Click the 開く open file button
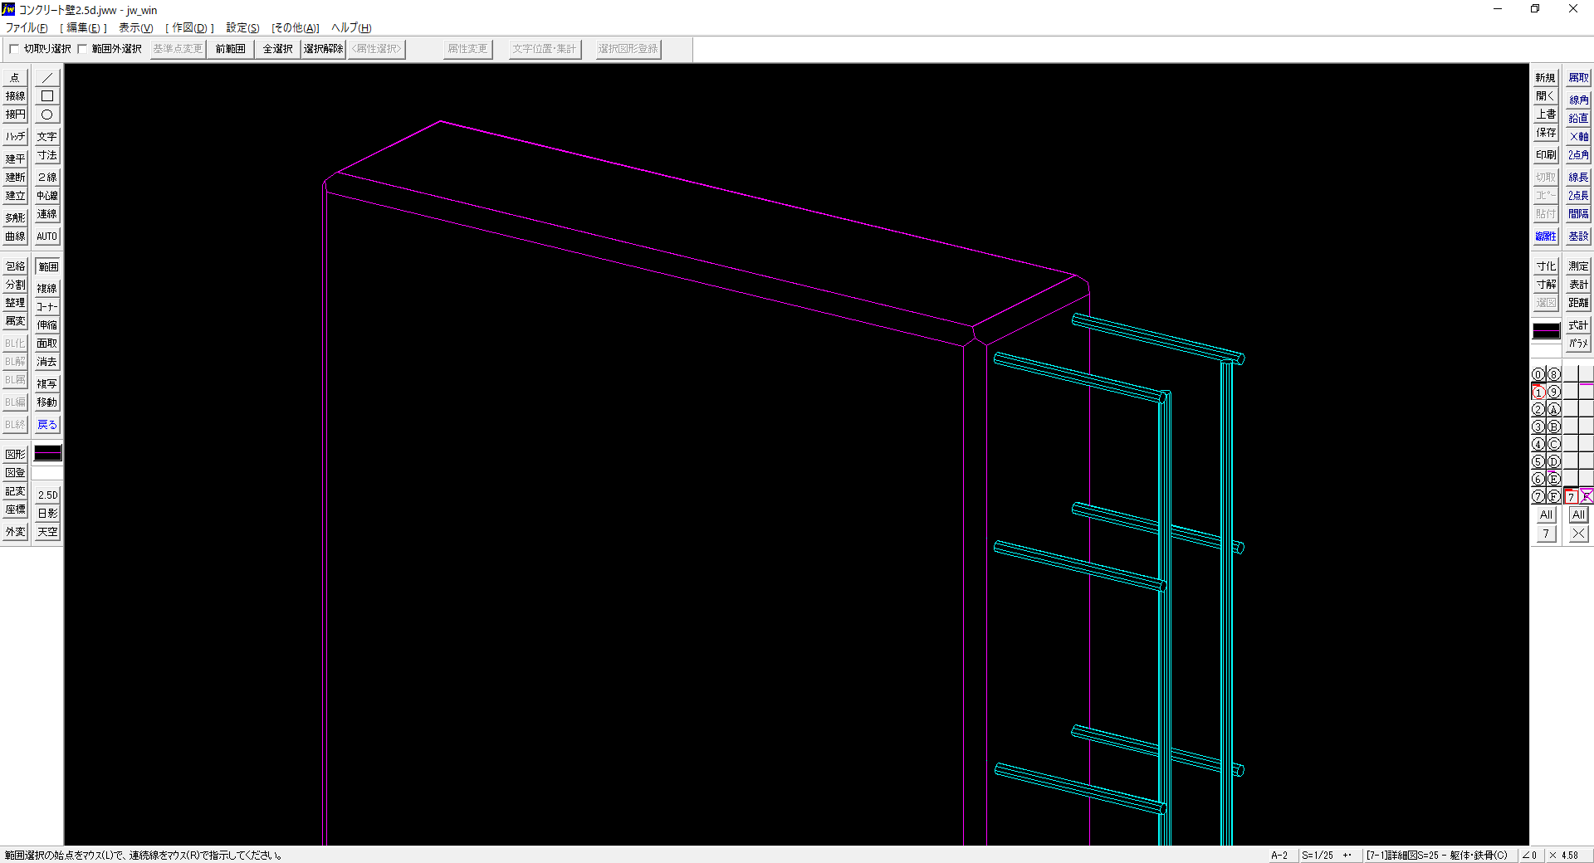This screenshot has height=863, width=1594. click(x=1545, y=96)
